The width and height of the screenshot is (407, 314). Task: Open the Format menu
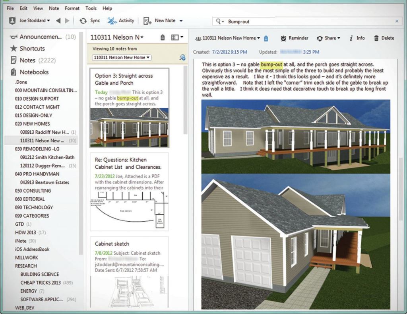coord(72,8)
